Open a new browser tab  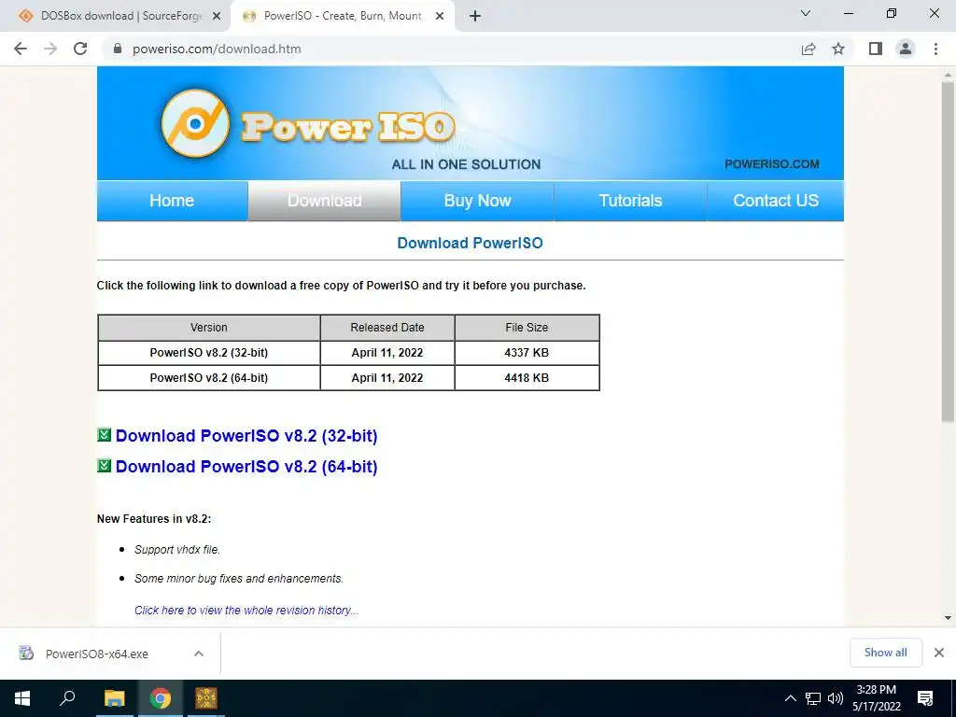(x=475, y=16)
